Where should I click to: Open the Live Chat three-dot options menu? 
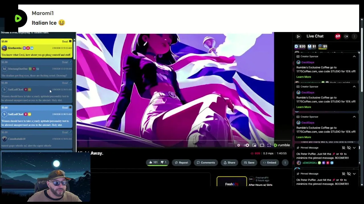(354, 36)
